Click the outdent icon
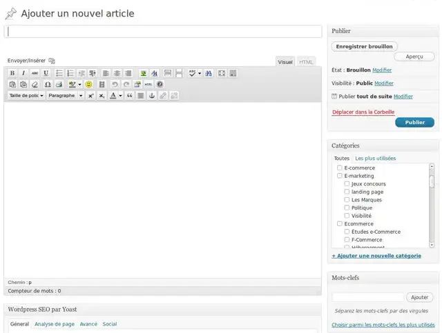This screenshot has height=333, width=442. pyautogui.click(x=81, y=74)
